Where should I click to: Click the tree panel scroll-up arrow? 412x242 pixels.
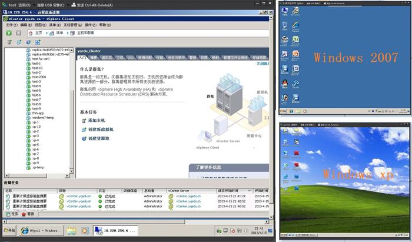tap(71, 50)
